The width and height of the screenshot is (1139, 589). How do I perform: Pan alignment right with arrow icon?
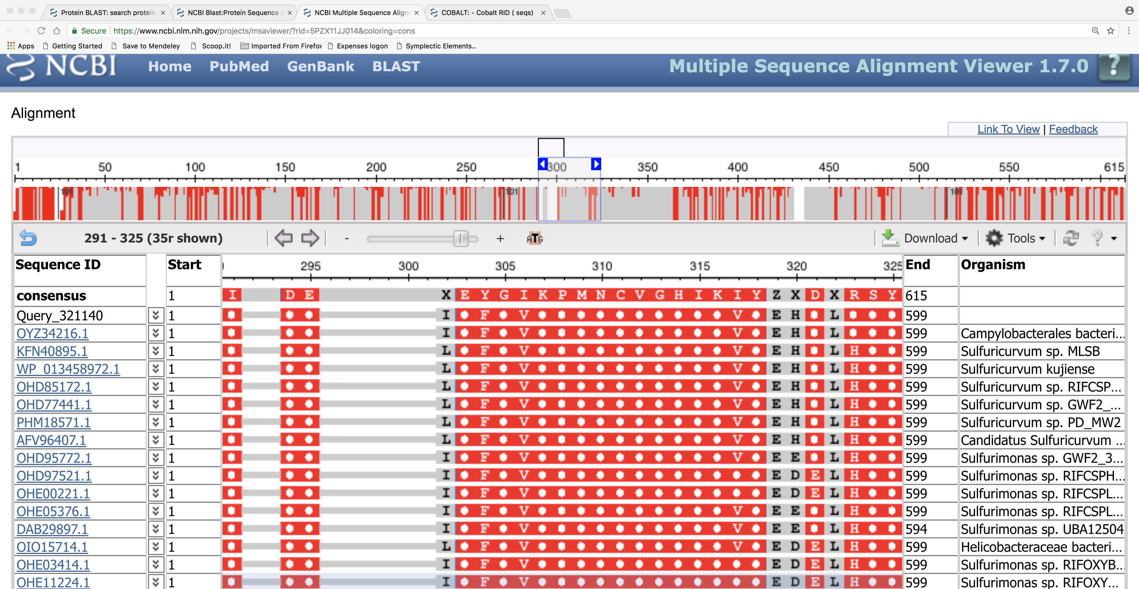pos(309,238)
